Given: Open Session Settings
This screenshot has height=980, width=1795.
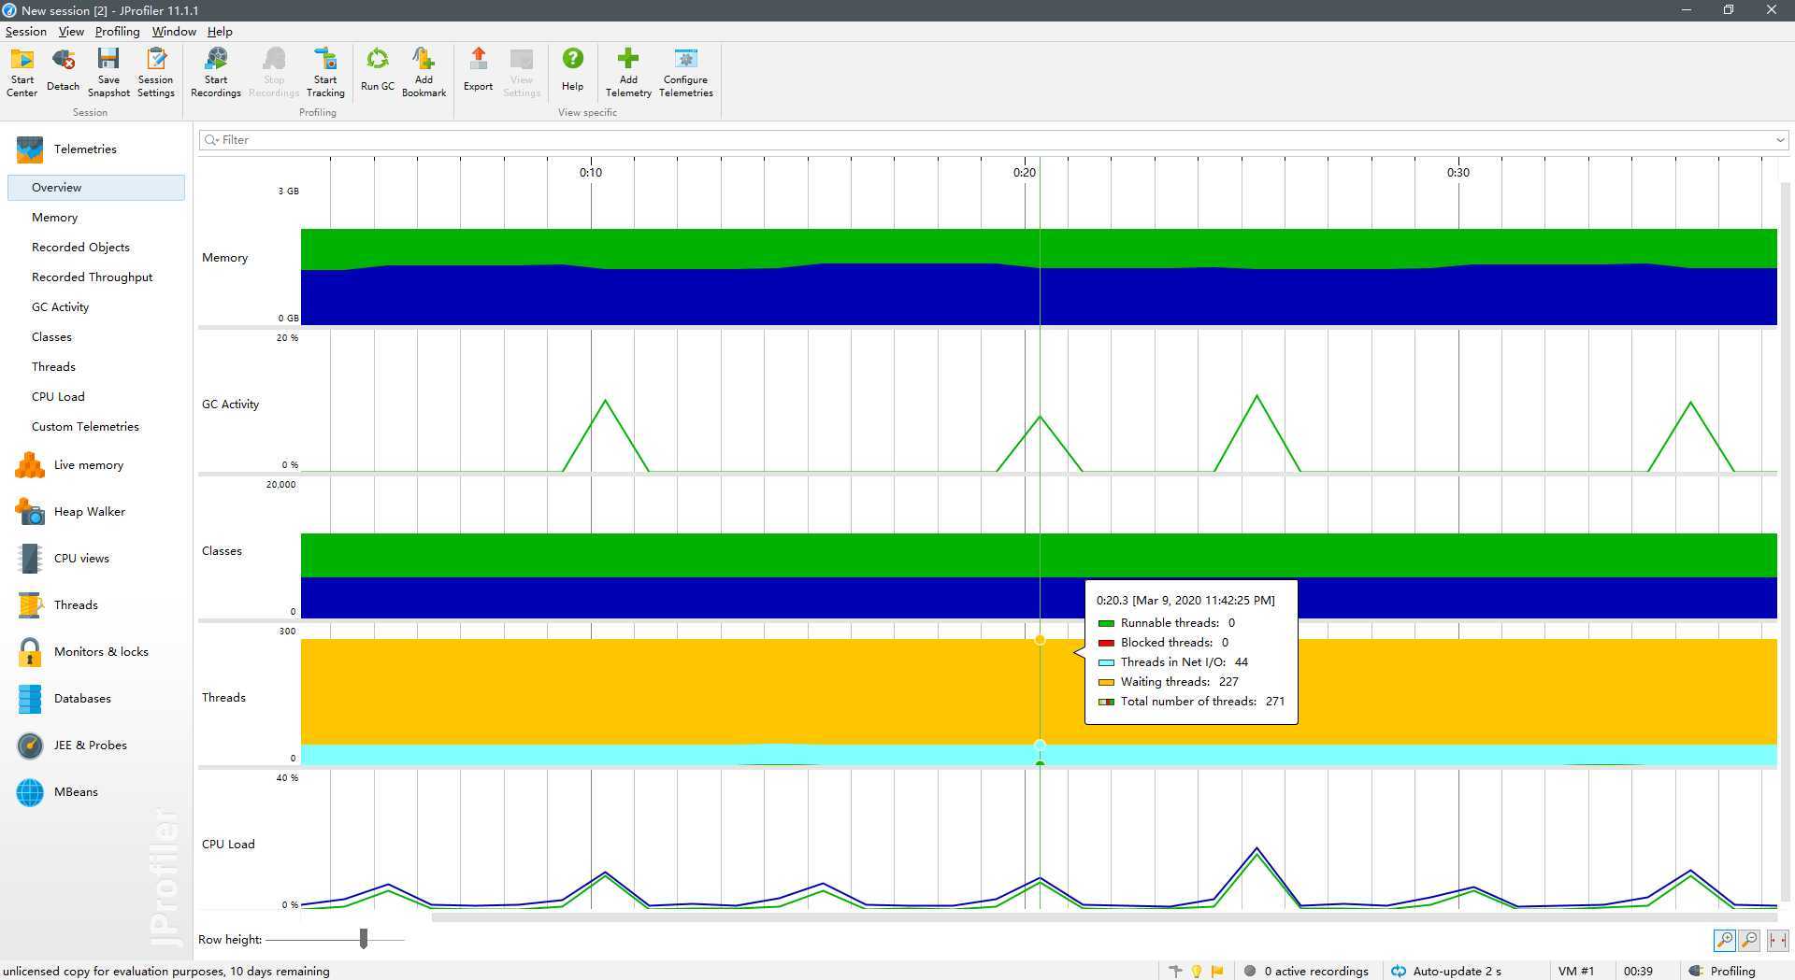Looking at the screenshot, I should coord(155,72).
